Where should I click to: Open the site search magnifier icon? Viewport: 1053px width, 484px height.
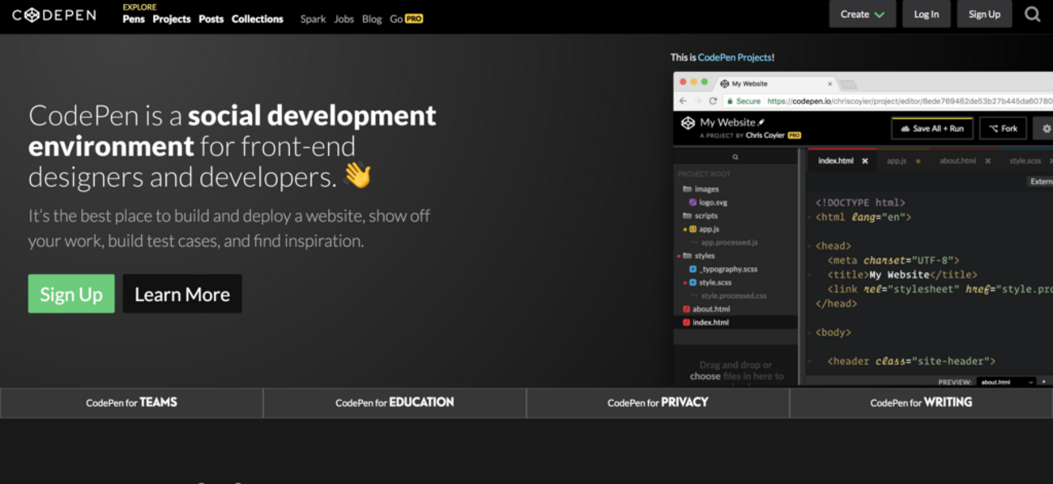(x=1032, y=14)
